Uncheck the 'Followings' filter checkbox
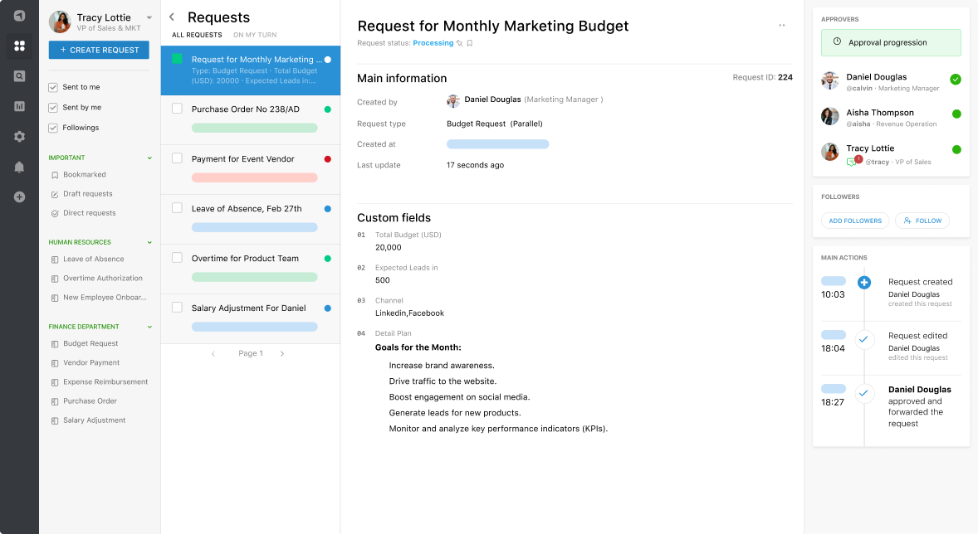The height and width of the screenshot is (534, 978). (x=53, y=128)
